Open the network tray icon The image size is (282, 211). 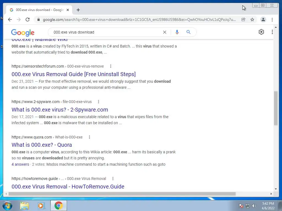pyautogui.click(x=248, y=206)
